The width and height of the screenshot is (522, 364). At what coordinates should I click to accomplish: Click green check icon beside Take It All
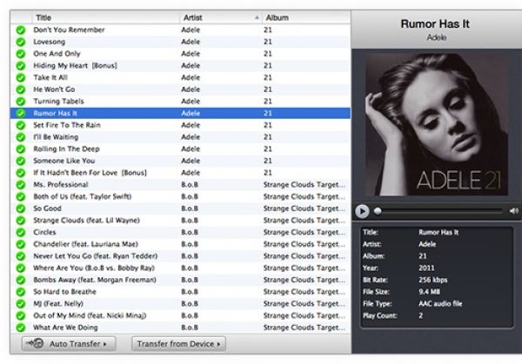click(x=21, y=78)
